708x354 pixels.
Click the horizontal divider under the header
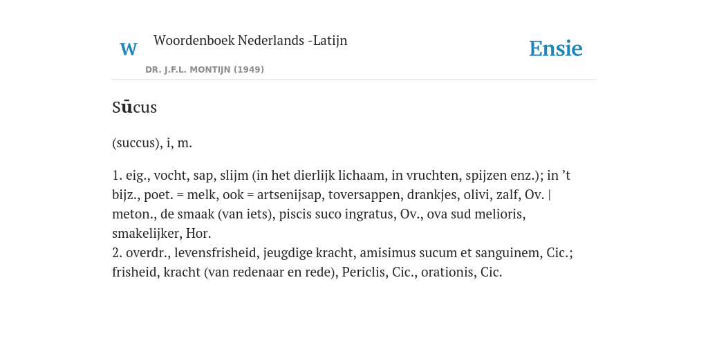tap(354, 80)
